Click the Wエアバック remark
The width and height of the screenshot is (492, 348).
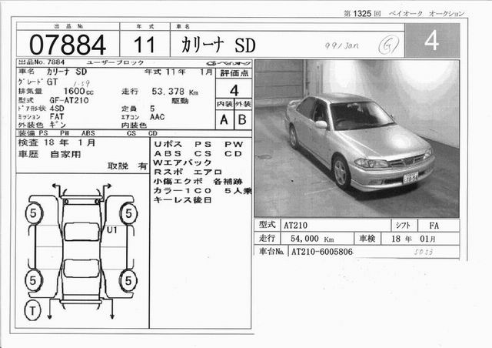click(182, 163)
